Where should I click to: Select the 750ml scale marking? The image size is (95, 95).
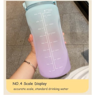click(57, 50)
